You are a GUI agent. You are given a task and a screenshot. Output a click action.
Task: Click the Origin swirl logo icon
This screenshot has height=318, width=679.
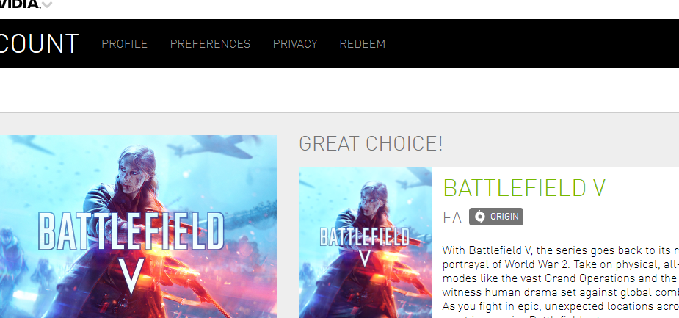coord(479,217)
